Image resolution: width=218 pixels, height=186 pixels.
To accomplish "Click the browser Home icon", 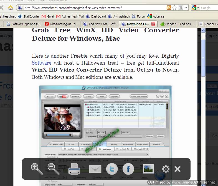I will point(11,8).
